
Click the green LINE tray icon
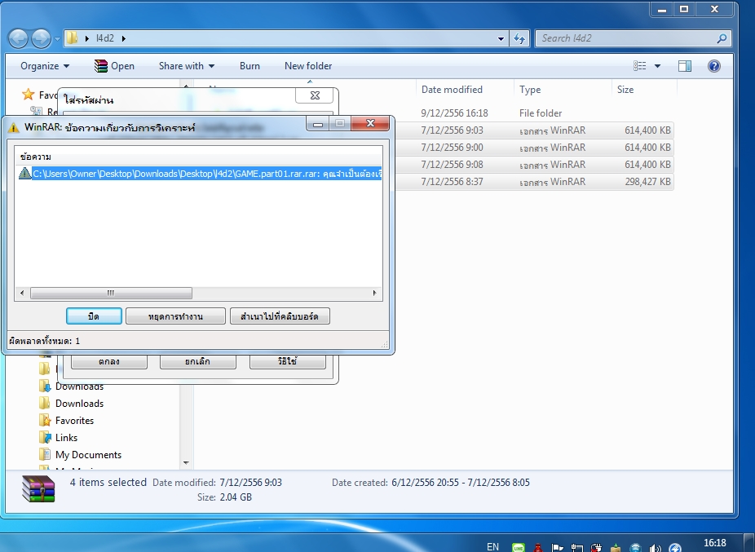tap(519, 548)
